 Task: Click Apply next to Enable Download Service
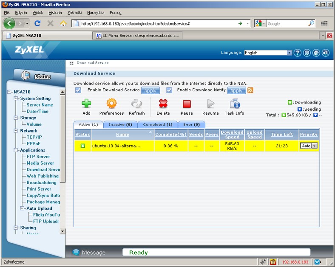pos(150,90)
